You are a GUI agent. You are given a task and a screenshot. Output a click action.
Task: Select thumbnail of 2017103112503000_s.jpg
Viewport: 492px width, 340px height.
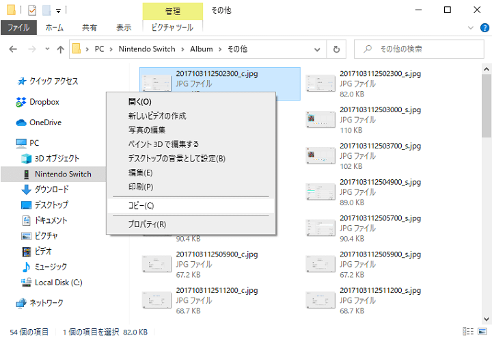(320, 120)
